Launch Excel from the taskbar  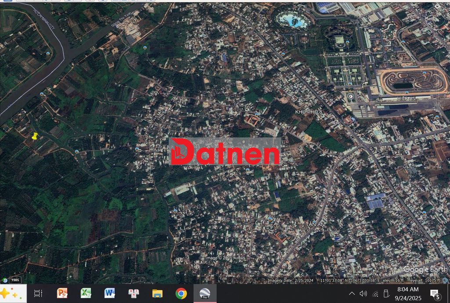coord(86,293)
